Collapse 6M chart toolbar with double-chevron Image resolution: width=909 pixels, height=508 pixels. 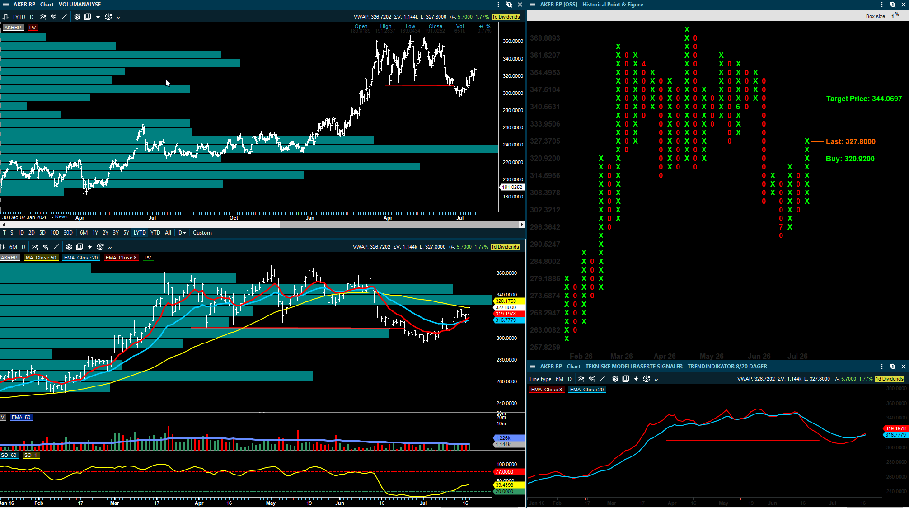coord(110,248)
